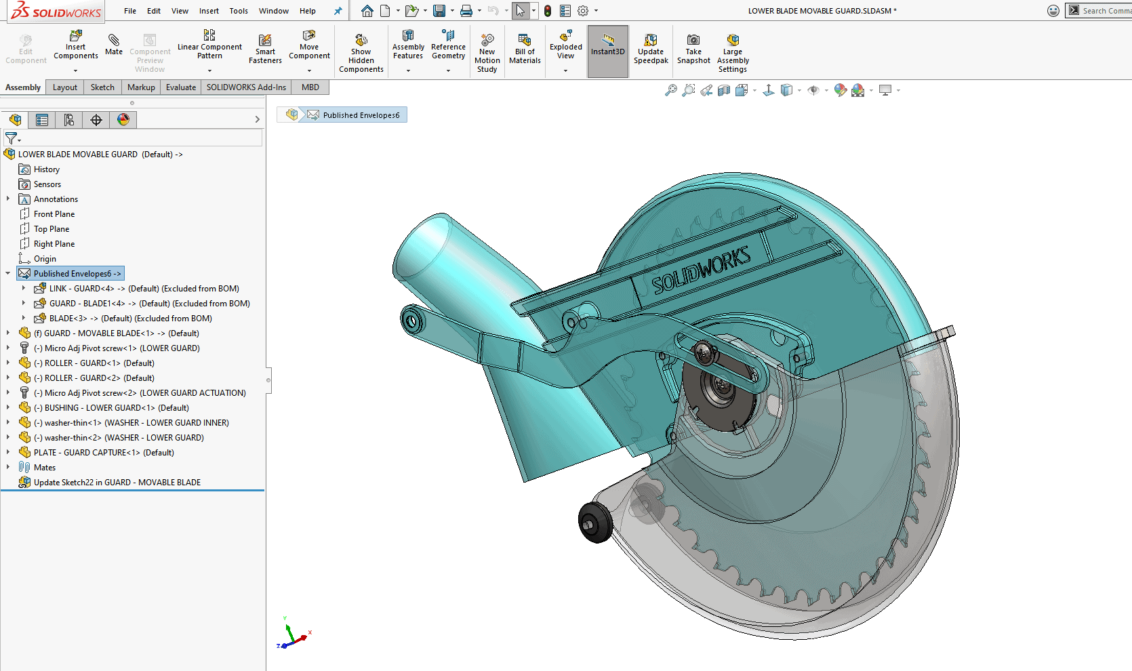
Task: Open the Tools menu
Action: pyautogui.click(x=239, y=11)
